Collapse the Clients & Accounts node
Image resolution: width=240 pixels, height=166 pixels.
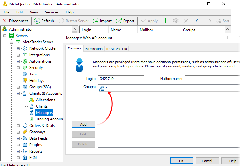pos(18,93)
